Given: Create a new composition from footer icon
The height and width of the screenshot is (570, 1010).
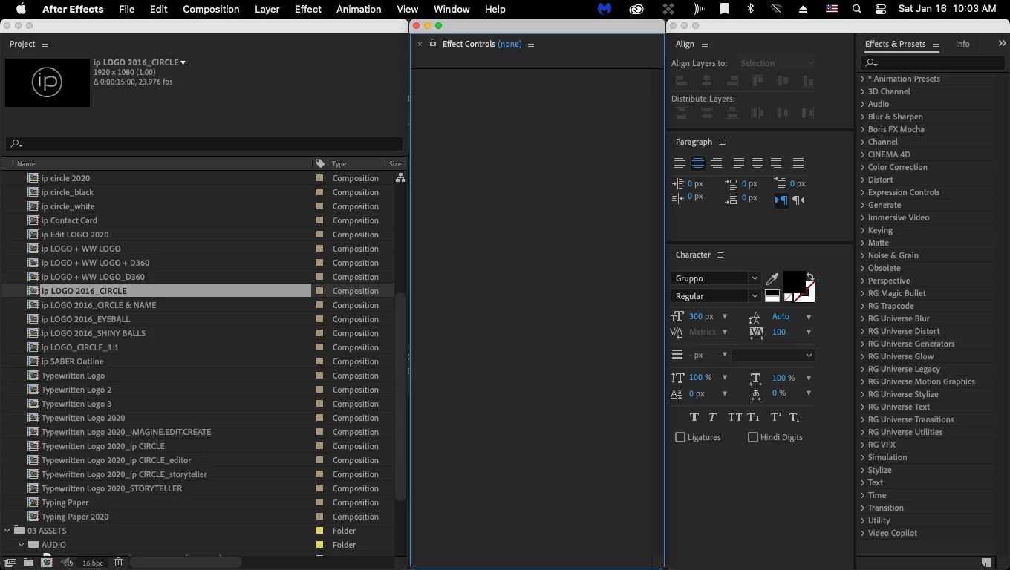Looking at the screenshot, I should (x=47, y=563).
